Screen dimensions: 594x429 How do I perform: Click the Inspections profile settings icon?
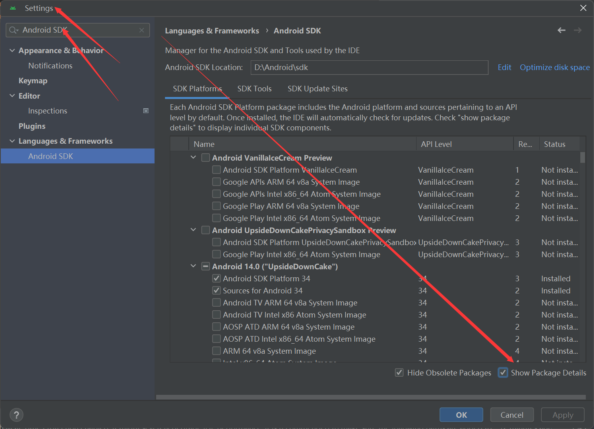146,111
